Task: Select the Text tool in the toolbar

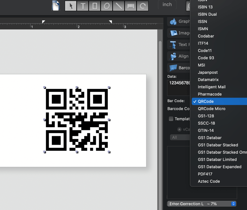Action: [82, 5]
